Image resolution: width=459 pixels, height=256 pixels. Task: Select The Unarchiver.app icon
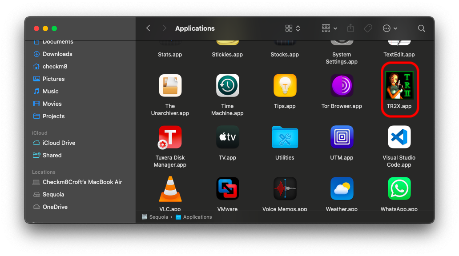170,86
